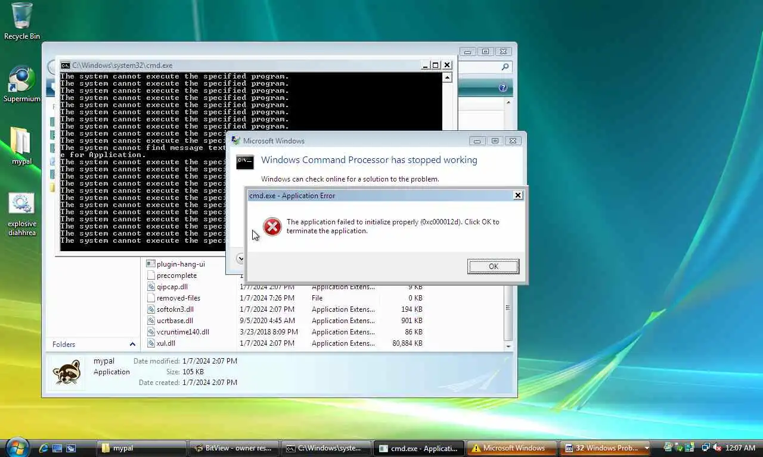Click the command prompt icon in the crash dialog
The height and width of the screenshot is (457, 763).
point(245,162)
